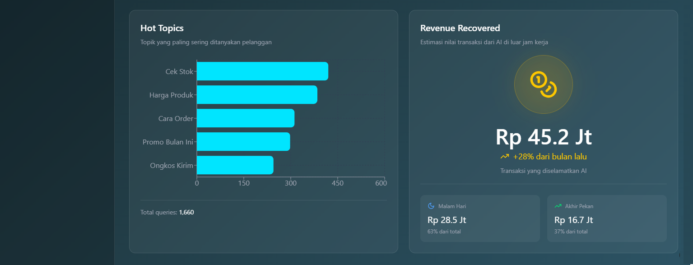
Task: Click the 300 tick on chart axis
Action: click(x=290, y=183)
